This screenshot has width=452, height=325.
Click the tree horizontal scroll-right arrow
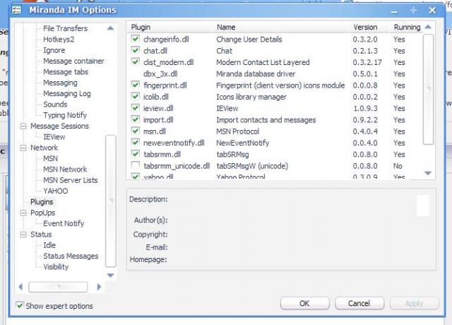[x=99, y=287]
